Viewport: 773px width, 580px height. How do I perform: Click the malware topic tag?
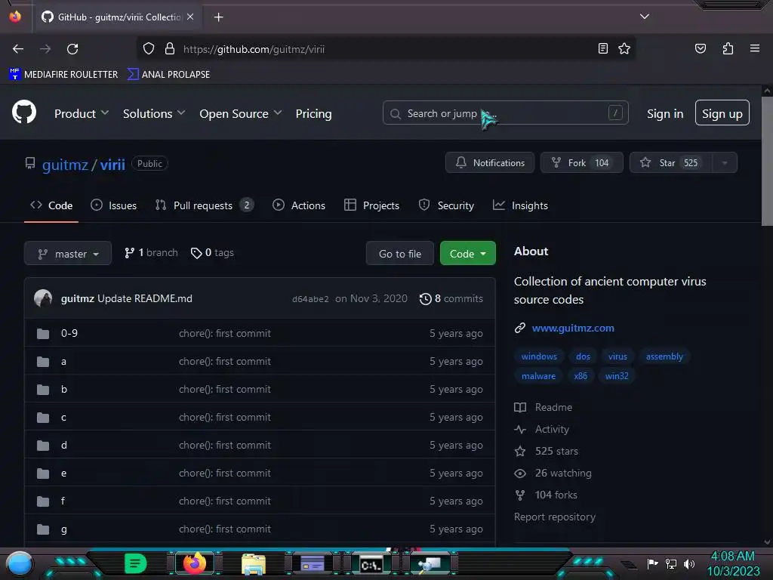click(538, 376)
